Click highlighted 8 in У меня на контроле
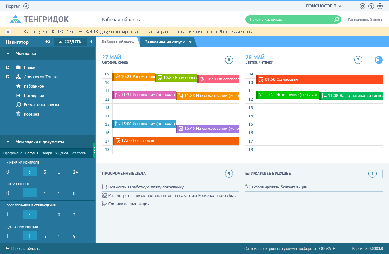This screenshot has height=254, width=389. click(x=30, y=172)
